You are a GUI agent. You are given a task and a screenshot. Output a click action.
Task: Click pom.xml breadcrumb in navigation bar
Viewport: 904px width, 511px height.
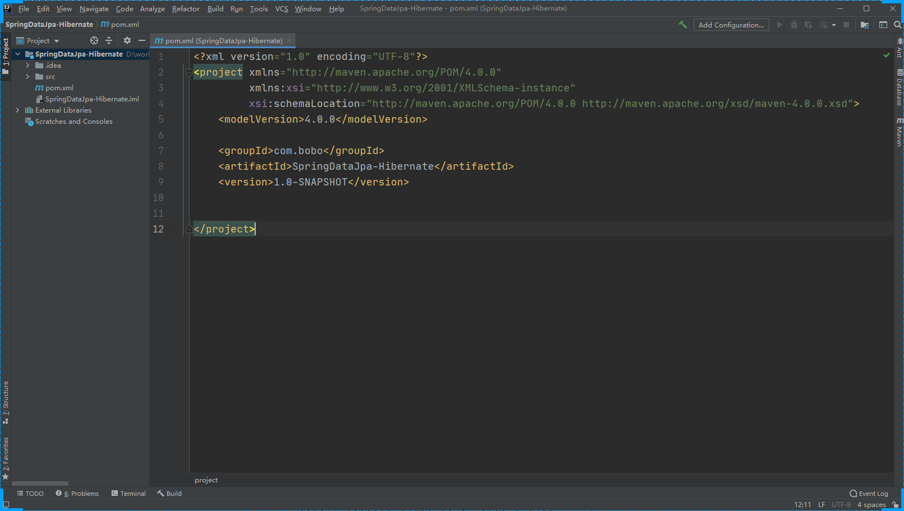(120, 25)
